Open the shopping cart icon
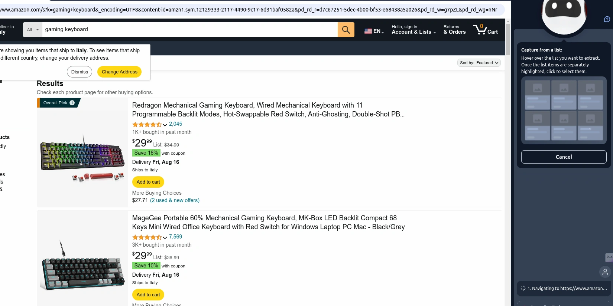Image resolution: width=613 pixels, height=306 pixels. 485,30
